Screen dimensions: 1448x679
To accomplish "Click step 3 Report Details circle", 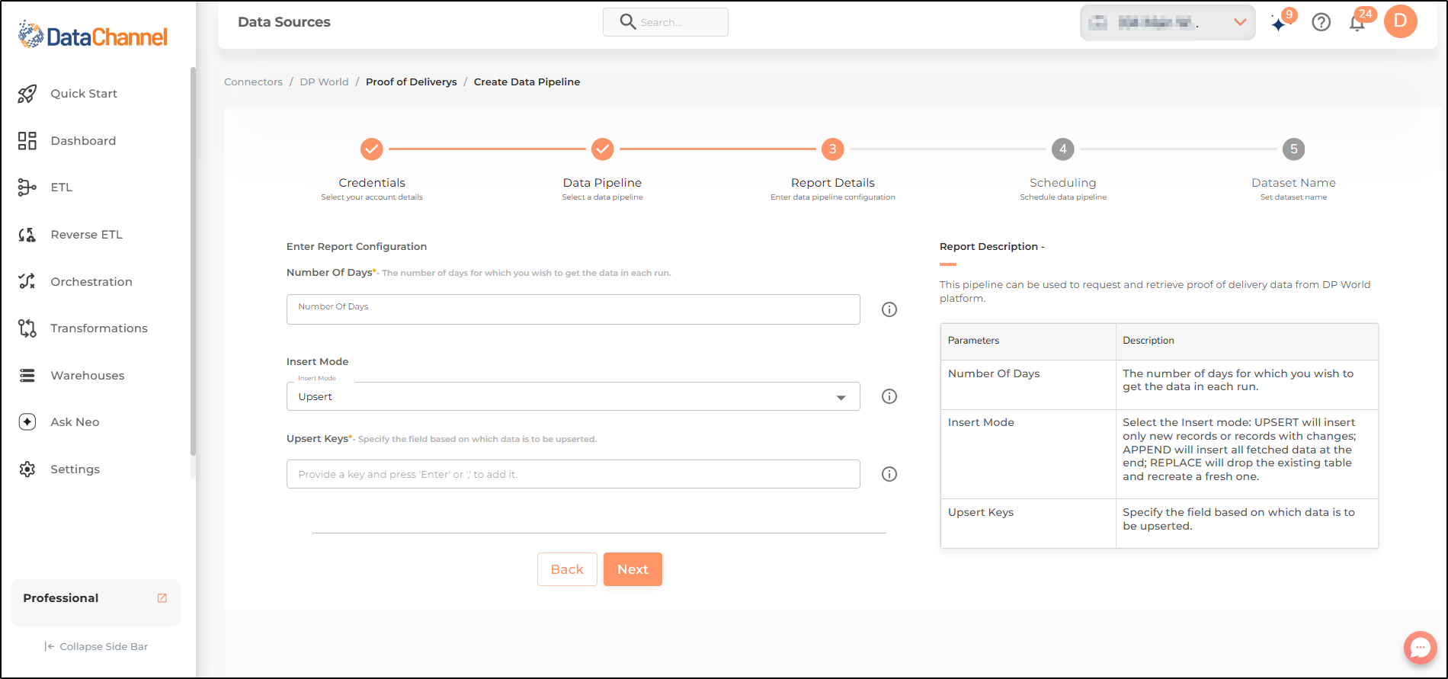I will coord(833,149).
